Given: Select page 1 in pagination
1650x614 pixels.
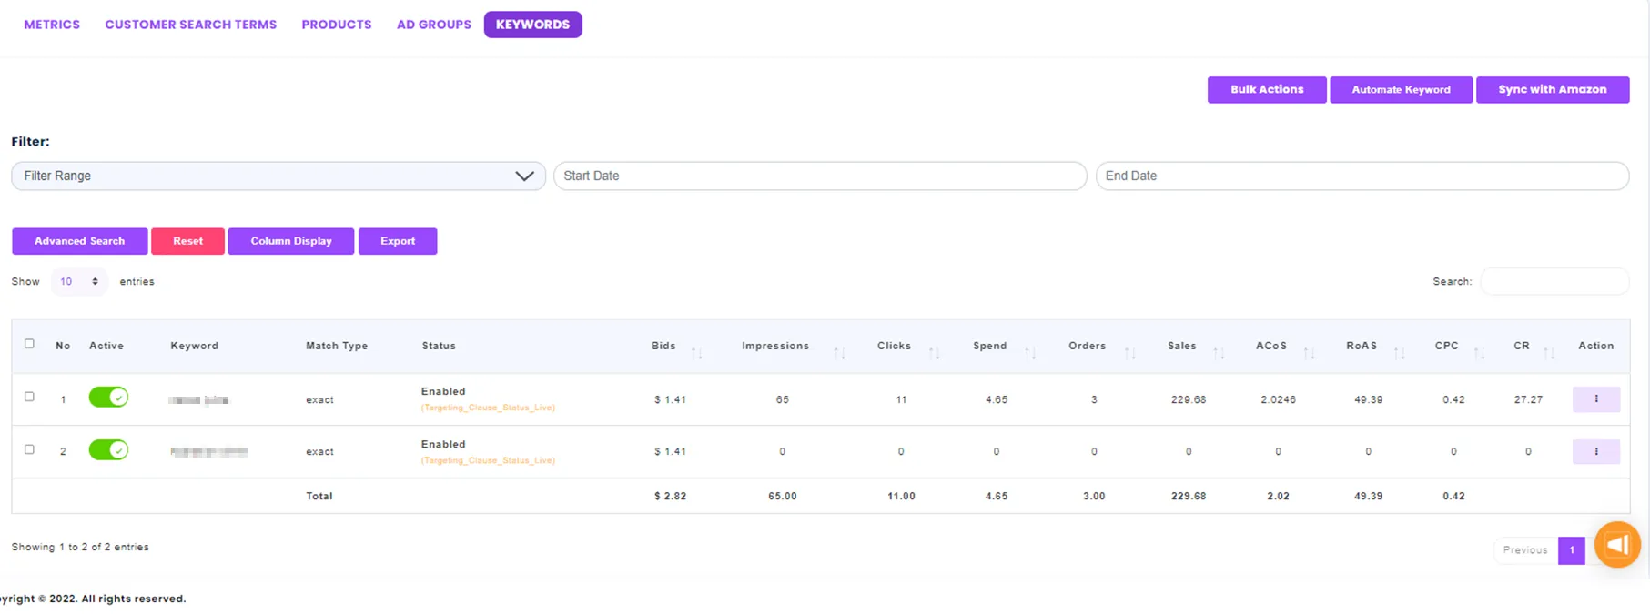Looking at the screenshot, I should click(1572, 550).
